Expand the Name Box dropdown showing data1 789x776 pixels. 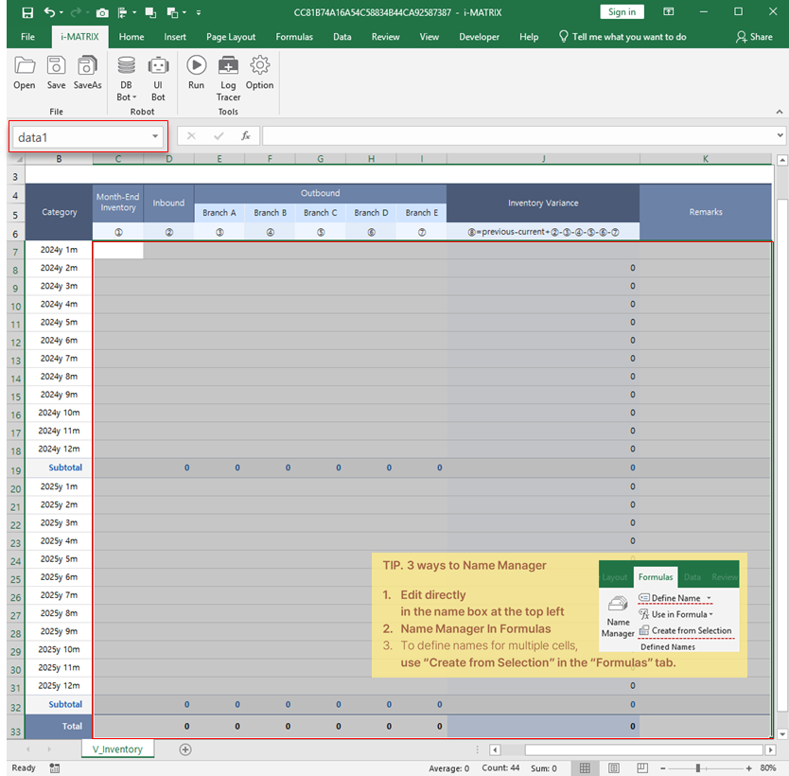[154, 135]
